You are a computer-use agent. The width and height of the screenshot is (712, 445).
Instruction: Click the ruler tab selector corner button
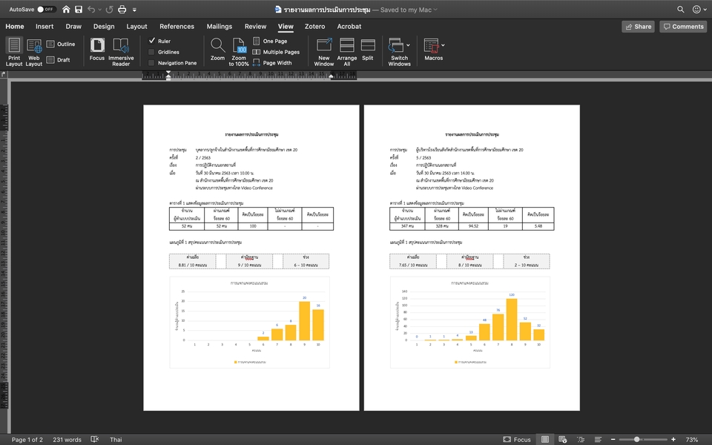coord(4,74)
